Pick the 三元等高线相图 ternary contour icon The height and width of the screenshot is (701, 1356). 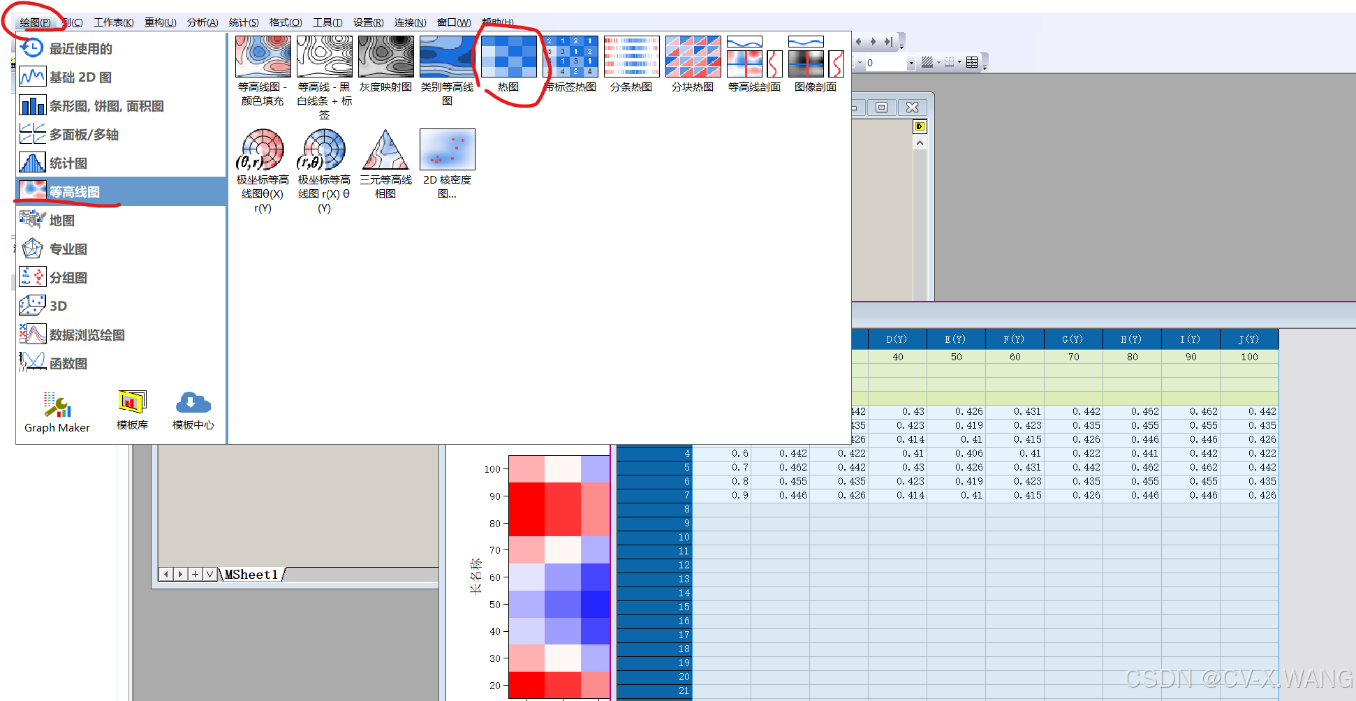(385, 149)
